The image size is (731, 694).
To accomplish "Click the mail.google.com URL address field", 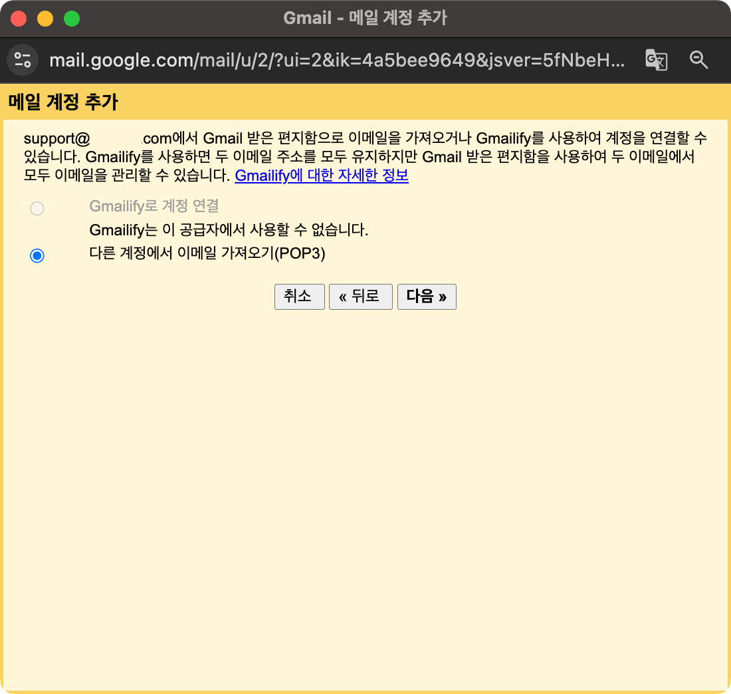I will (337, 60).
